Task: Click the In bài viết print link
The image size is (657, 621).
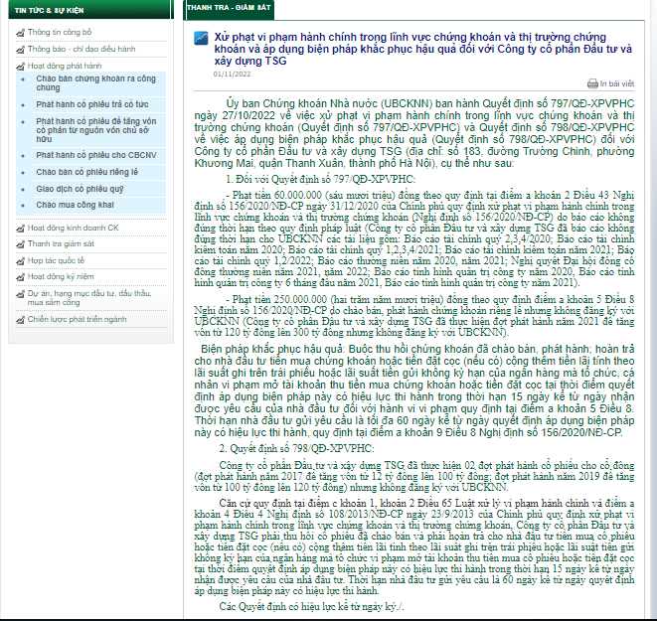Action: coord(616,84)
